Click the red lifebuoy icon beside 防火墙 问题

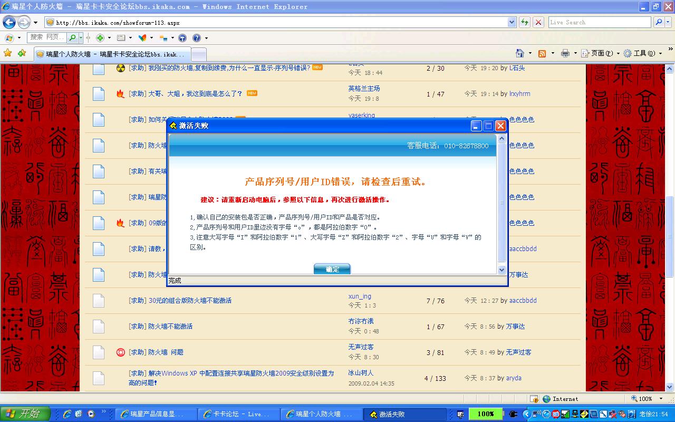(120, 352)
